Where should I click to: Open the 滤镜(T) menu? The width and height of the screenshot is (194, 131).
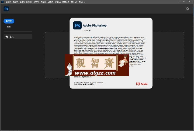50,2
